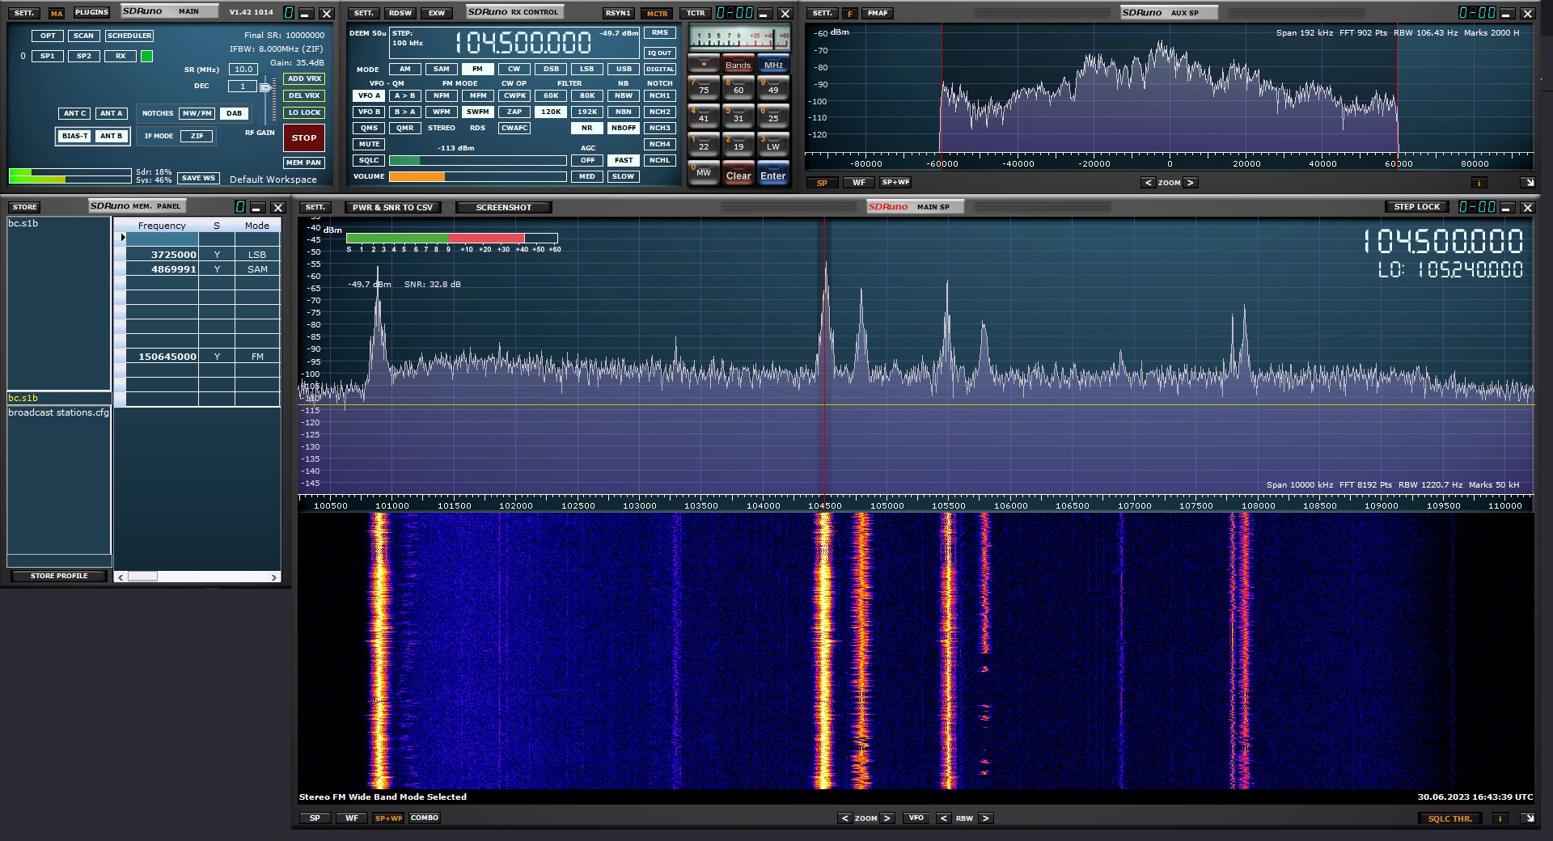The width and height of the screenshot is (1553, 841).
Task: Click SAVE WS button
Action: point(198,178)
